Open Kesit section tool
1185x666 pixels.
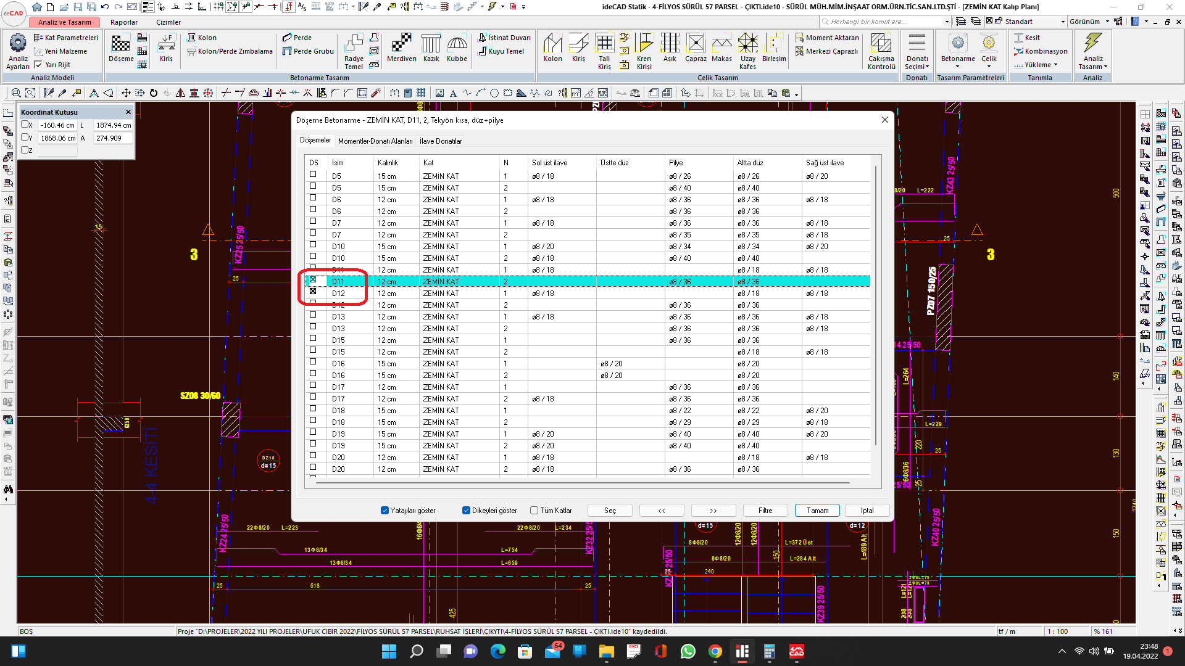click(x=1026, y=38)
